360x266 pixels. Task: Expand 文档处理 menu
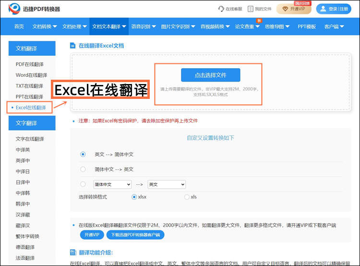coord(74,26)
